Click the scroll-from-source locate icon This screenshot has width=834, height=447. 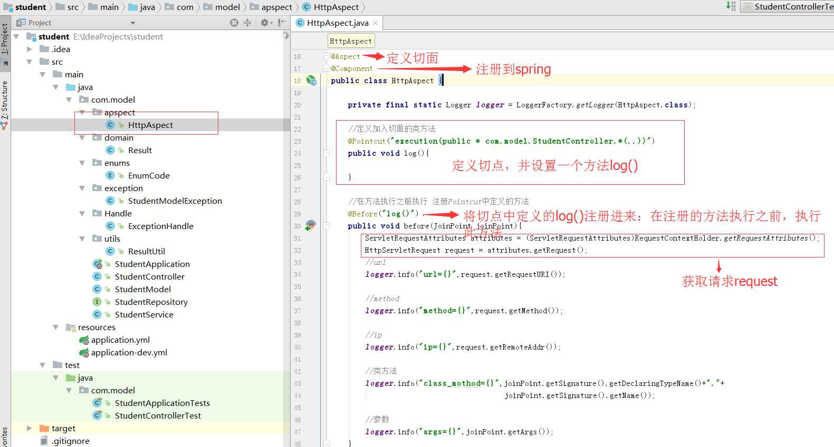(234, 23)
